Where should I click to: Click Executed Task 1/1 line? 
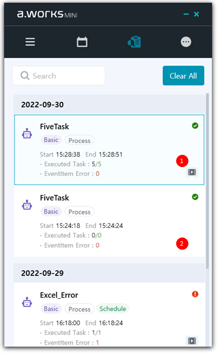tap(70, 332)
